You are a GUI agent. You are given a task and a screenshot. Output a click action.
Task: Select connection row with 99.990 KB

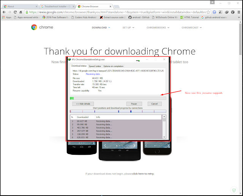click(116, 124)
